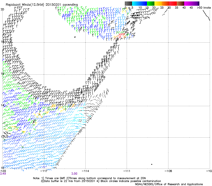Click the 'Data buffer is 22 hrs' note line
Viewport: 212px width, 186px height.
(x=101, y=181)
